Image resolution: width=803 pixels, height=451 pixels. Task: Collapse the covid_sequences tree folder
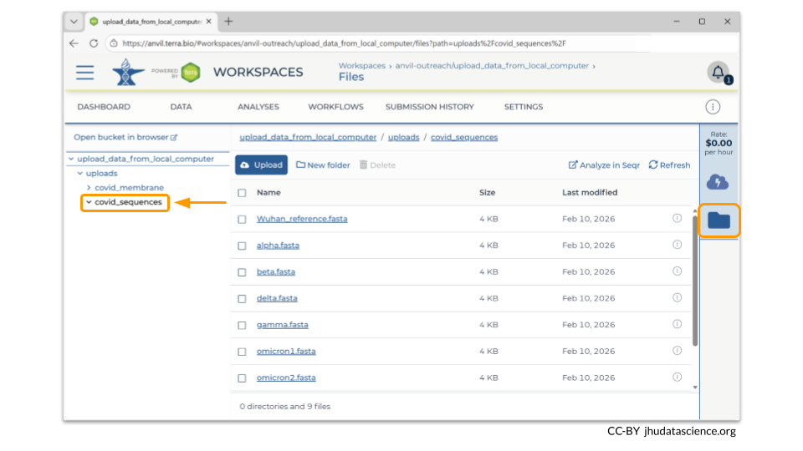tap(89, 202)
